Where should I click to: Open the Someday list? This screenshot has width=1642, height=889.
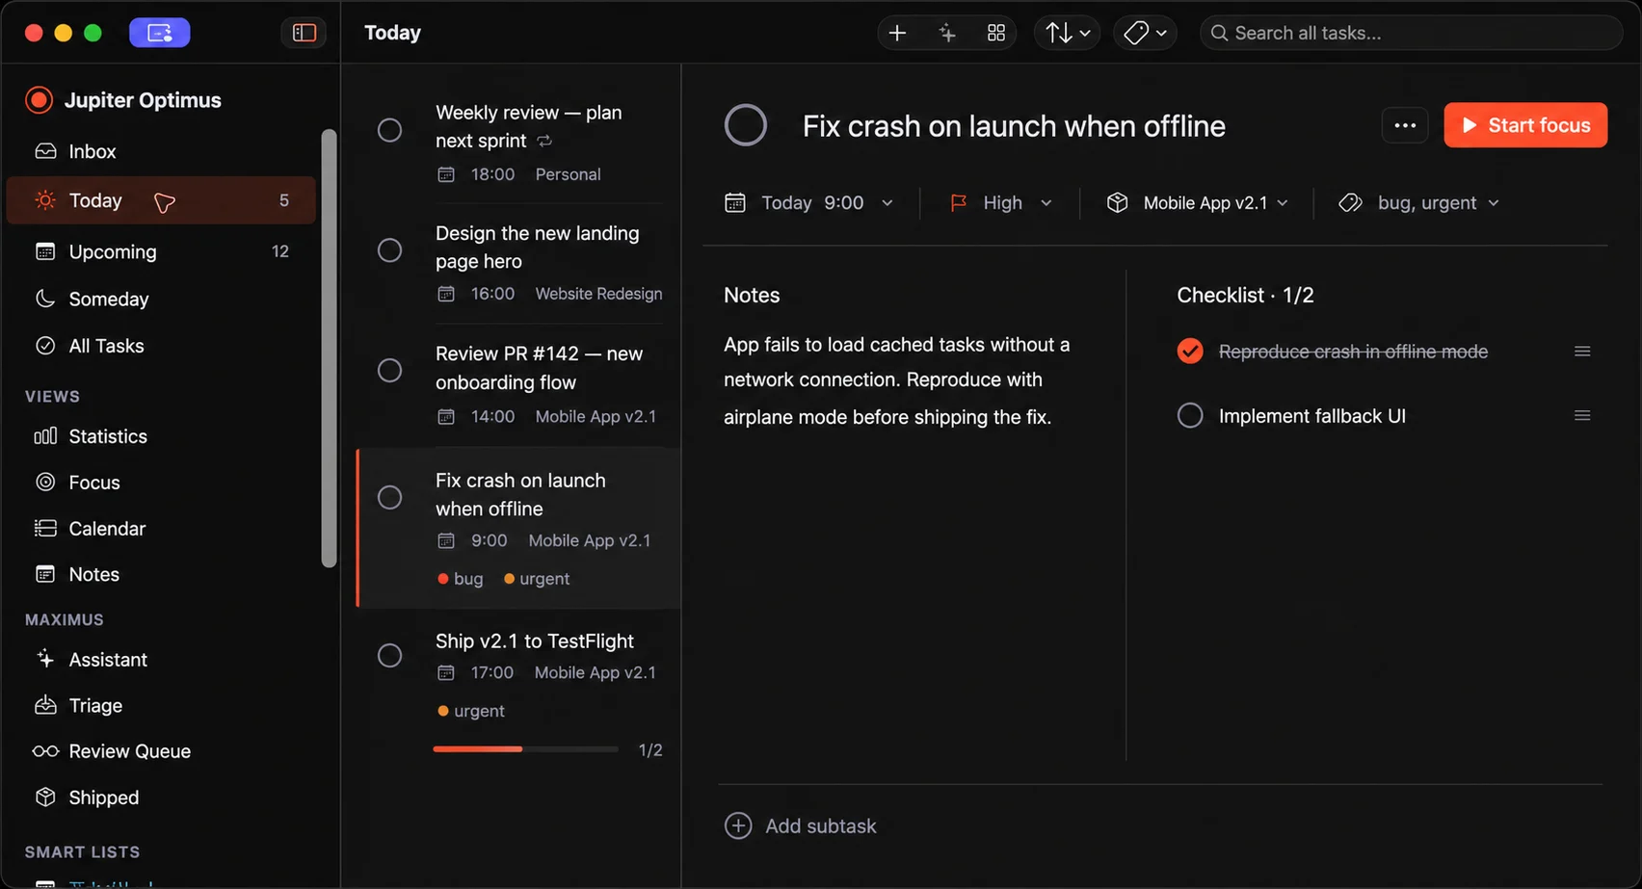(x=161, y=299)
